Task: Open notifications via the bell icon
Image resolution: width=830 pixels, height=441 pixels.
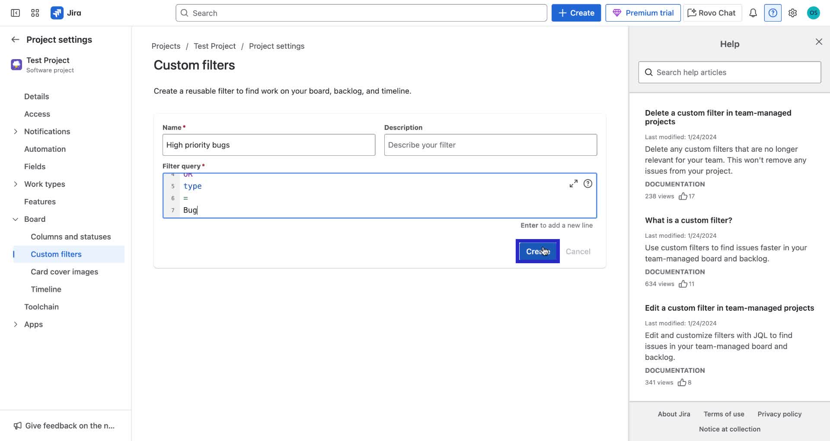Action: pyautogui.click(x=753, y=13)
